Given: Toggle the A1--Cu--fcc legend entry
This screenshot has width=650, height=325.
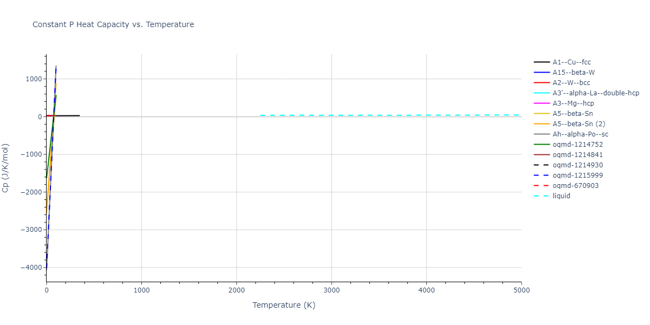Looking at the screenshot, I should point(571,62).
